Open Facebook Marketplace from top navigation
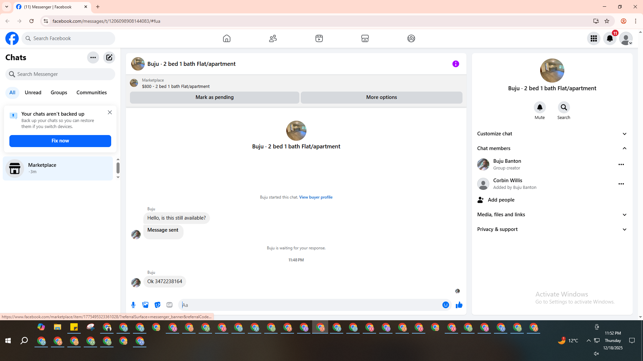 365,38
